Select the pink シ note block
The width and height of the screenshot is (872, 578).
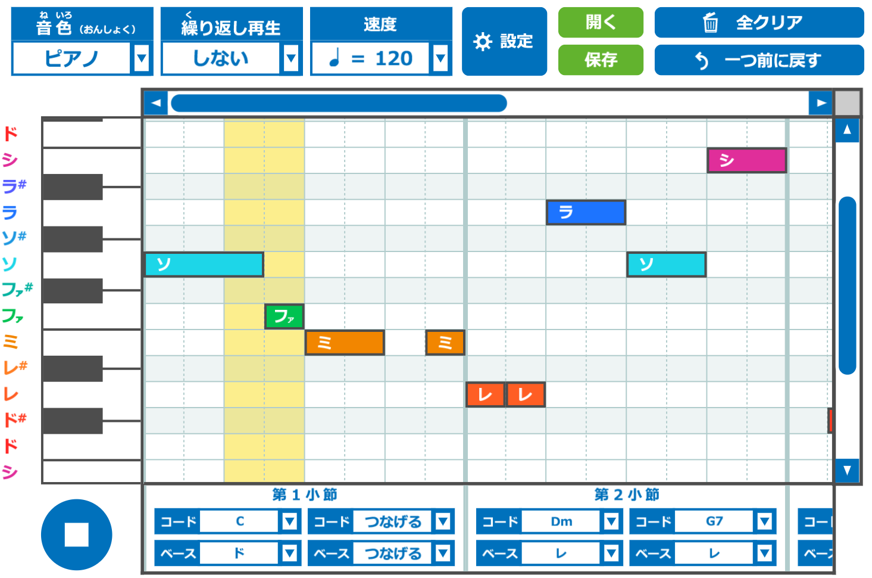tap(747, 160)
